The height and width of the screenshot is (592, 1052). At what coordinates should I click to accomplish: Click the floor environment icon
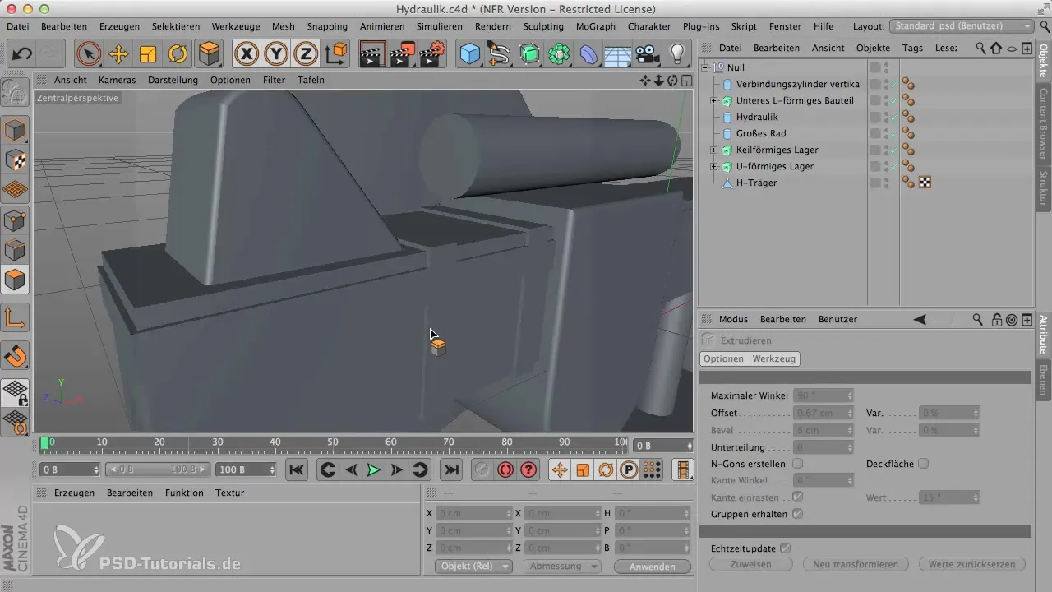[x=618, y=54]
